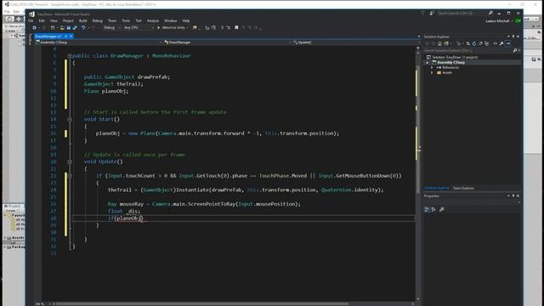
Task: Open the Debug menu
Action: click(97, 20)
